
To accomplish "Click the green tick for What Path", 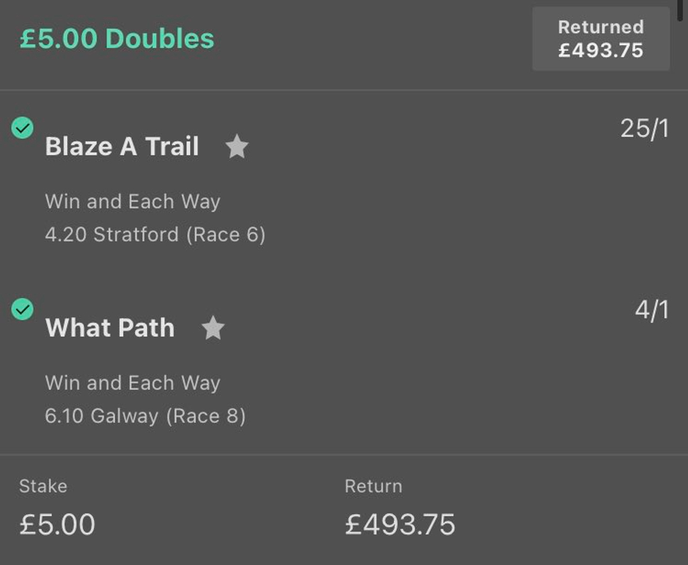I will [22, 309].
